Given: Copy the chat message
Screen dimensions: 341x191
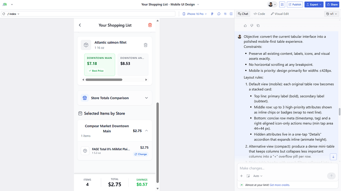Looking at the screenshot, I should pos(258,26).
